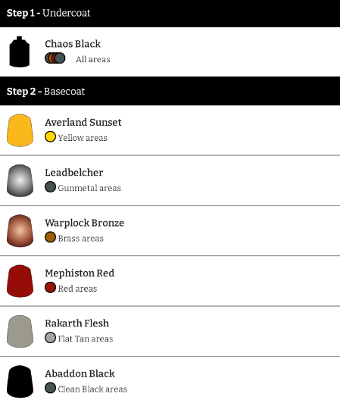Screen dimensions: 340x403
Task: Tap the Abaddon Black paint pot icon
Action: (x=20, y=382)
